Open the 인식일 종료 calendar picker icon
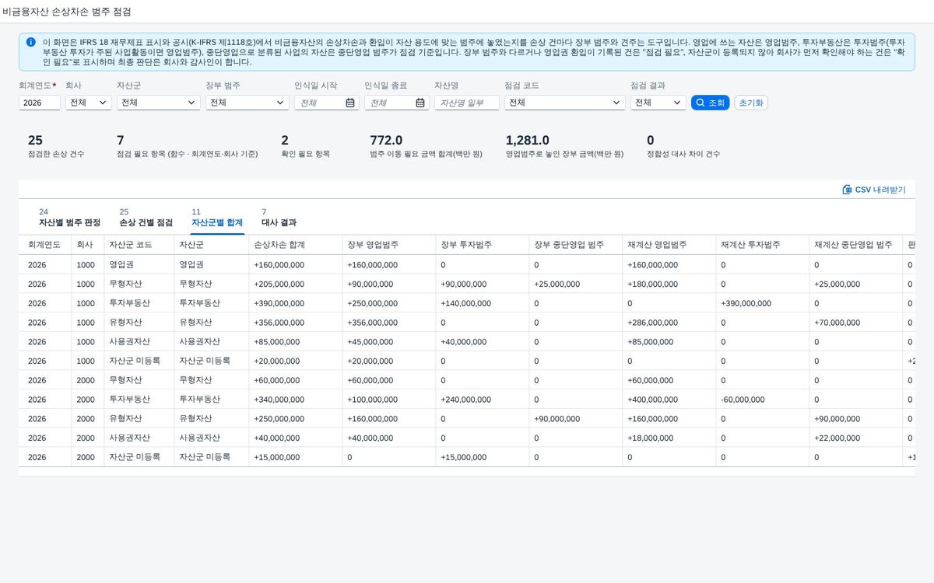Screen dimensions: 934x583 pos(420,103)
